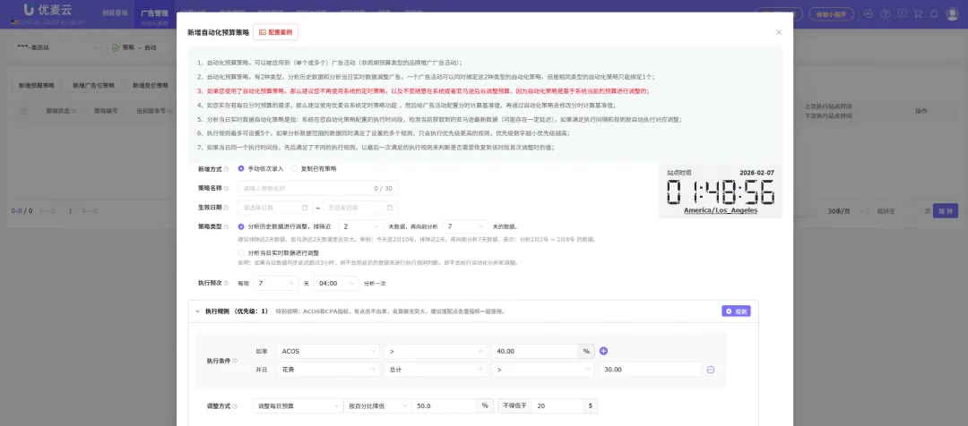Close the 新增自动化预算策略 dialog

coord(778,32)
